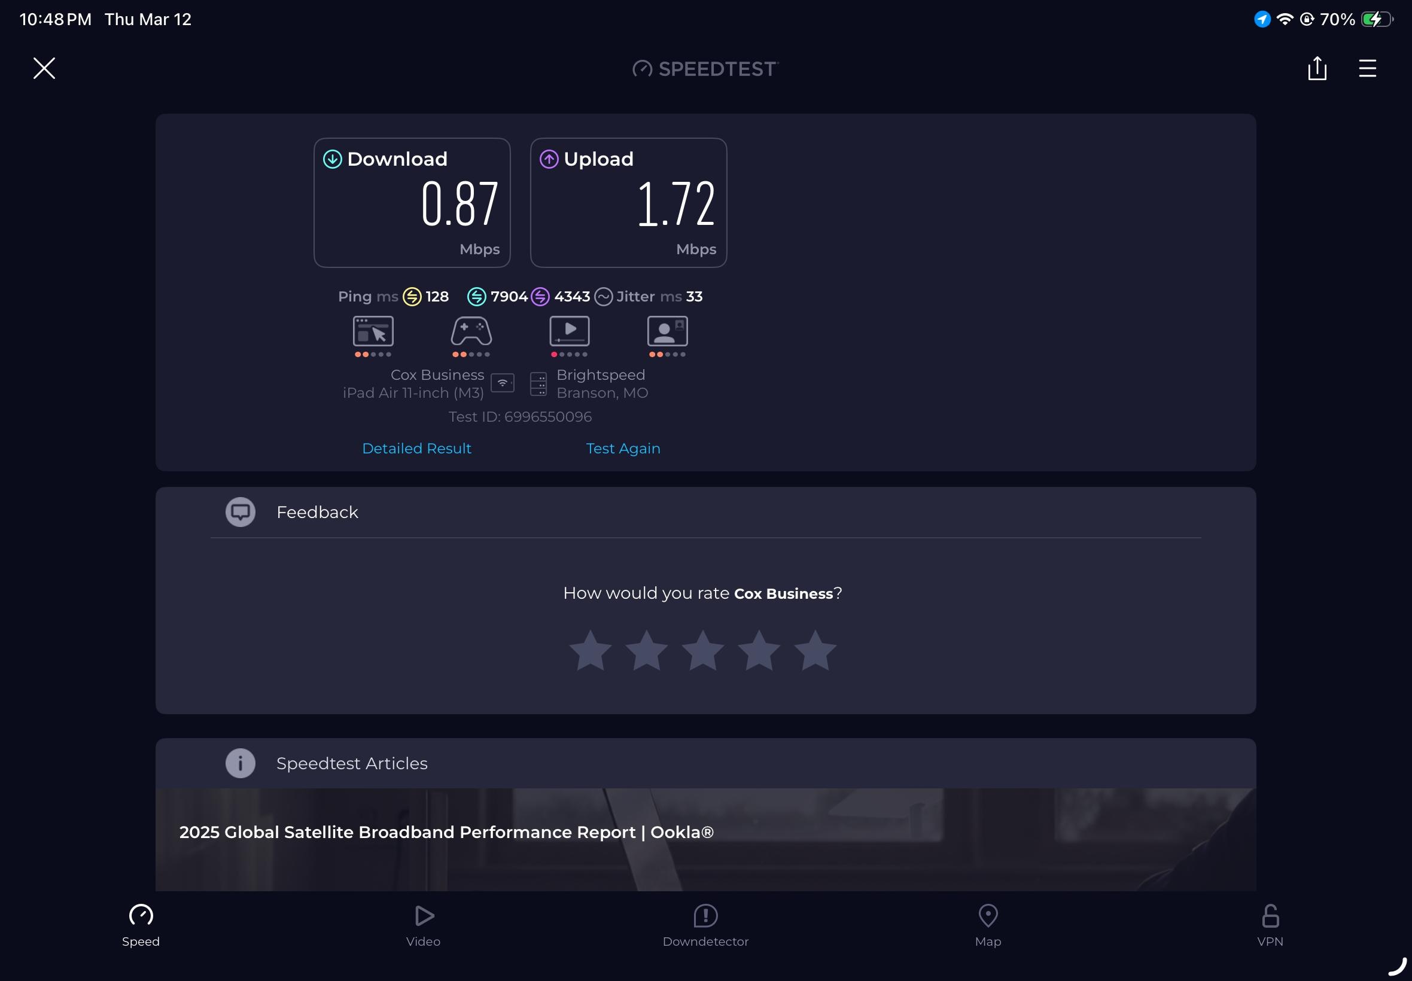
Task: Open the Detailed Result link
Action: point(416,449)
